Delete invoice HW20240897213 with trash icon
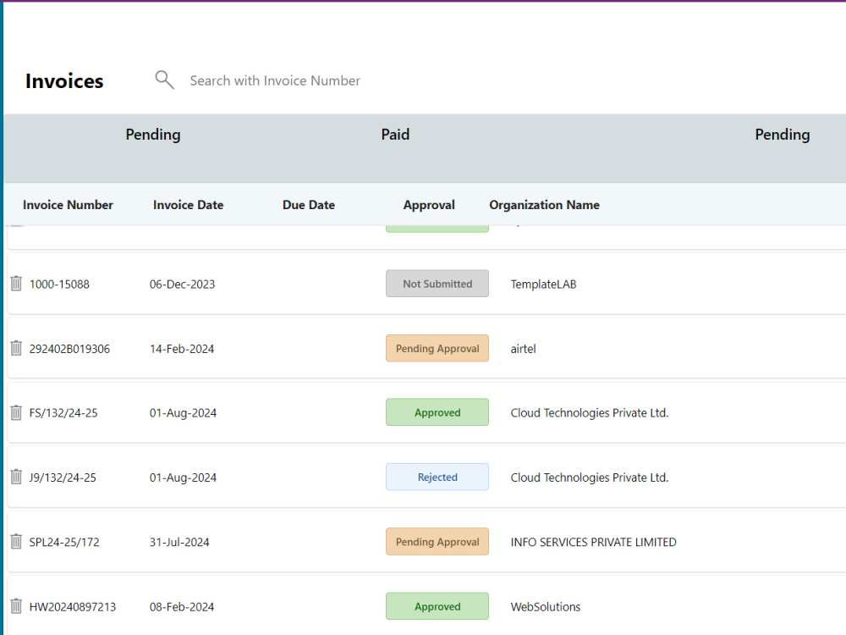The width and height of the screenshot is (846, 635). point(15,606)
